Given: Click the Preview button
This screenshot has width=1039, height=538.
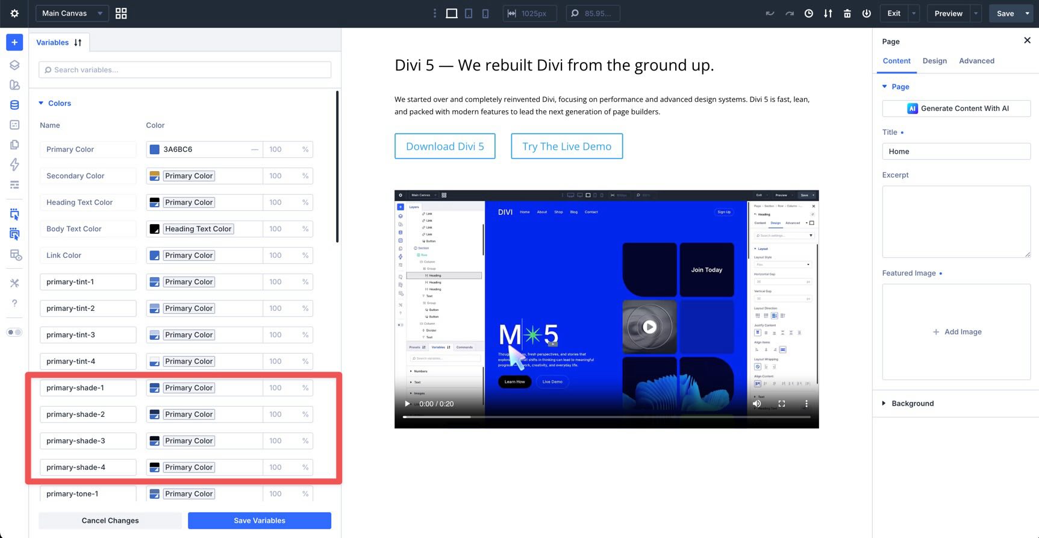Looking at the screenshot, I should pos(949,13).
